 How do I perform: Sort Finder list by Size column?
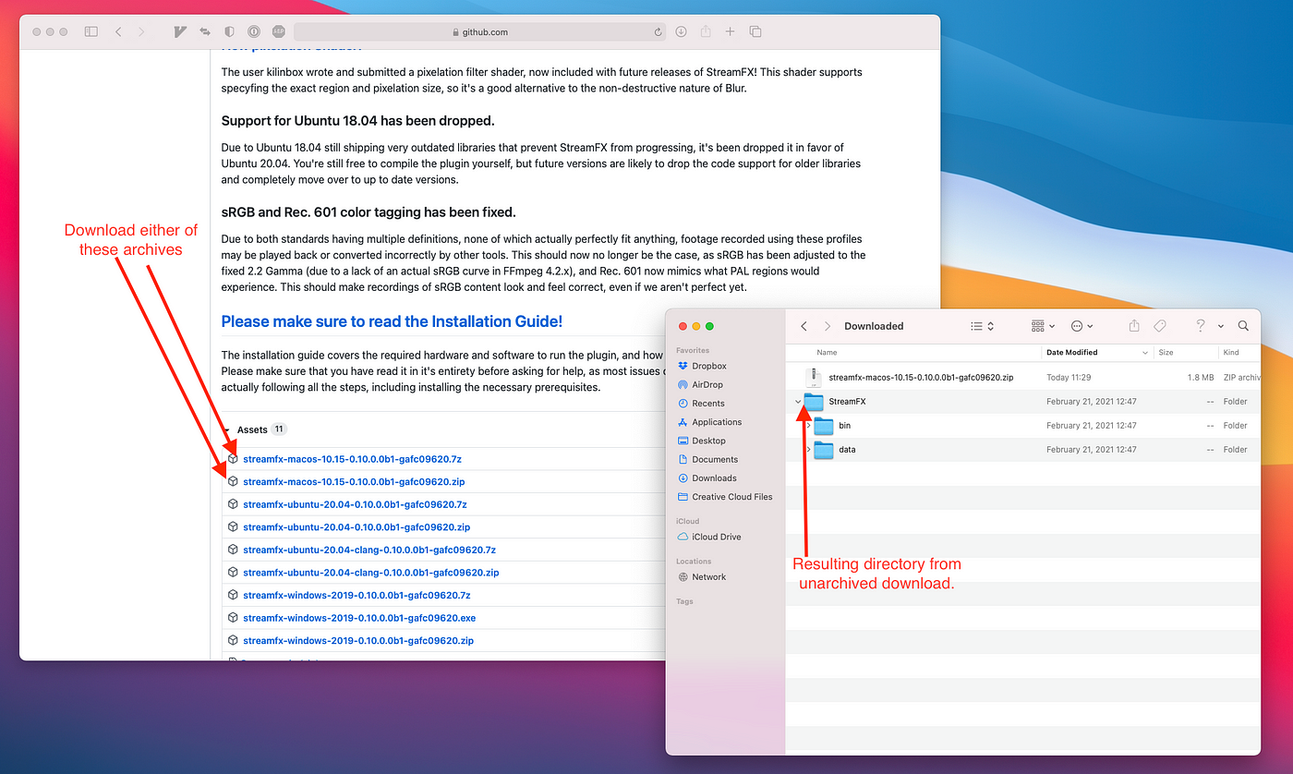click(1166, 353)
